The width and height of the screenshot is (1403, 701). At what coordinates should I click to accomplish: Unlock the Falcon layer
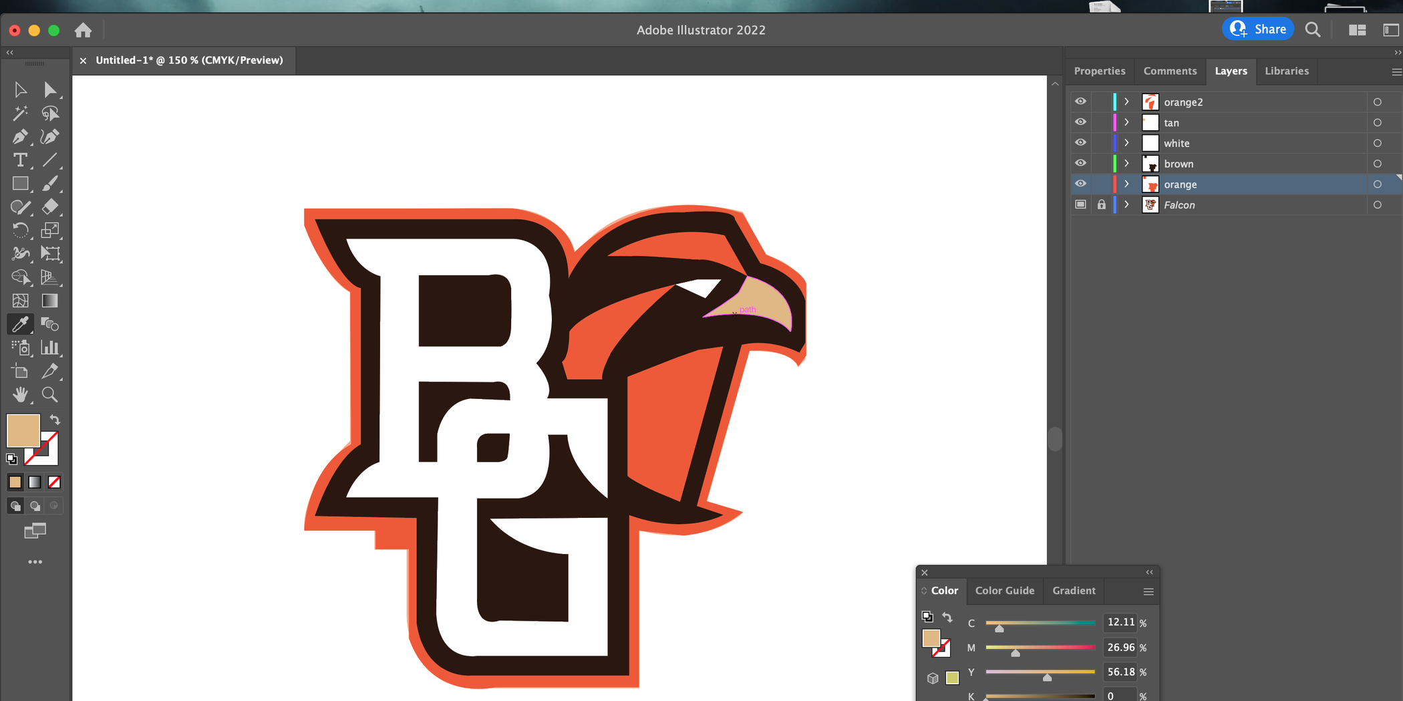[1102, 204]
